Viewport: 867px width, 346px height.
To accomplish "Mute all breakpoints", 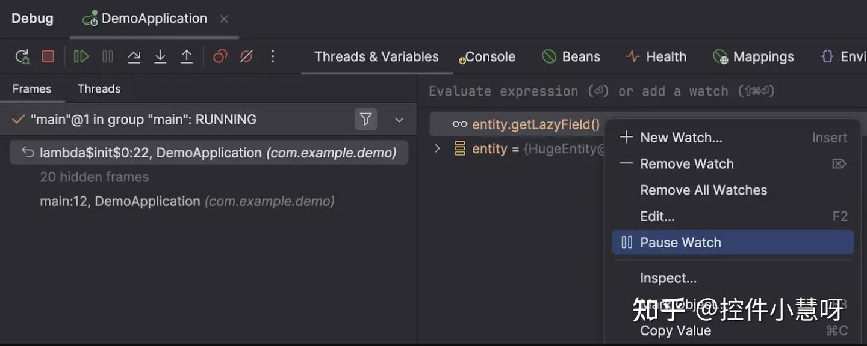I will click(246, 56).
